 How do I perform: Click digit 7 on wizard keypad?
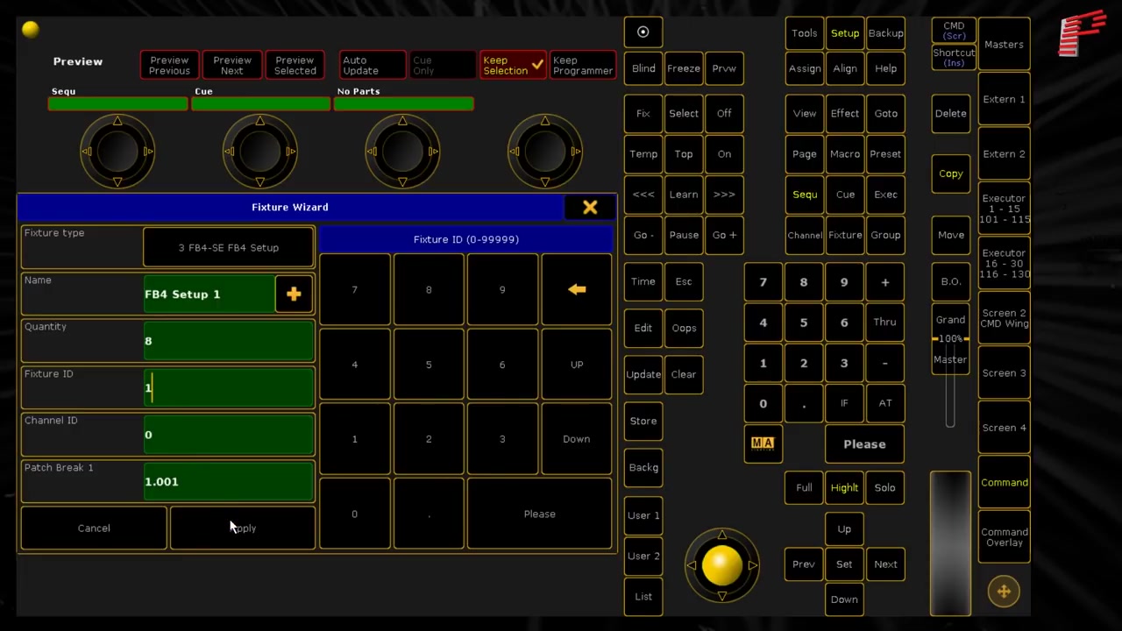click(x=354, y=290)
